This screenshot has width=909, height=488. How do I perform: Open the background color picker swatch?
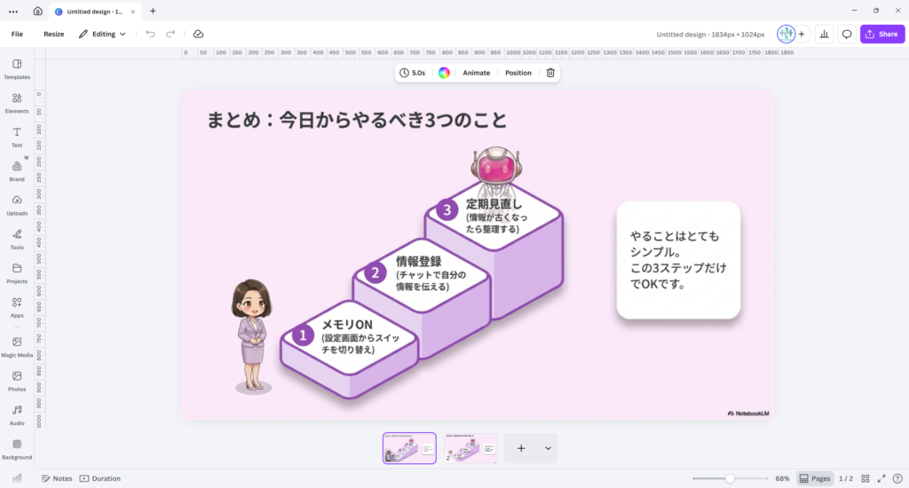pos(444,73)
